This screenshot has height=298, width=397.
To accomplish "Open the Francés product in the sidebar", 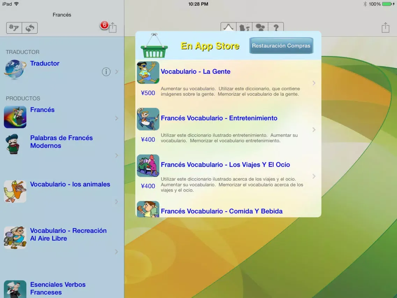I will (42, 110).
